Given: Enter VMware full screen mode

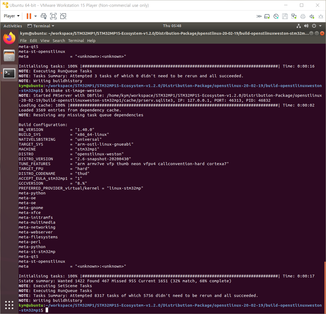Looking at the screenshot, I should pyautogui.click(x=54, y=16).
